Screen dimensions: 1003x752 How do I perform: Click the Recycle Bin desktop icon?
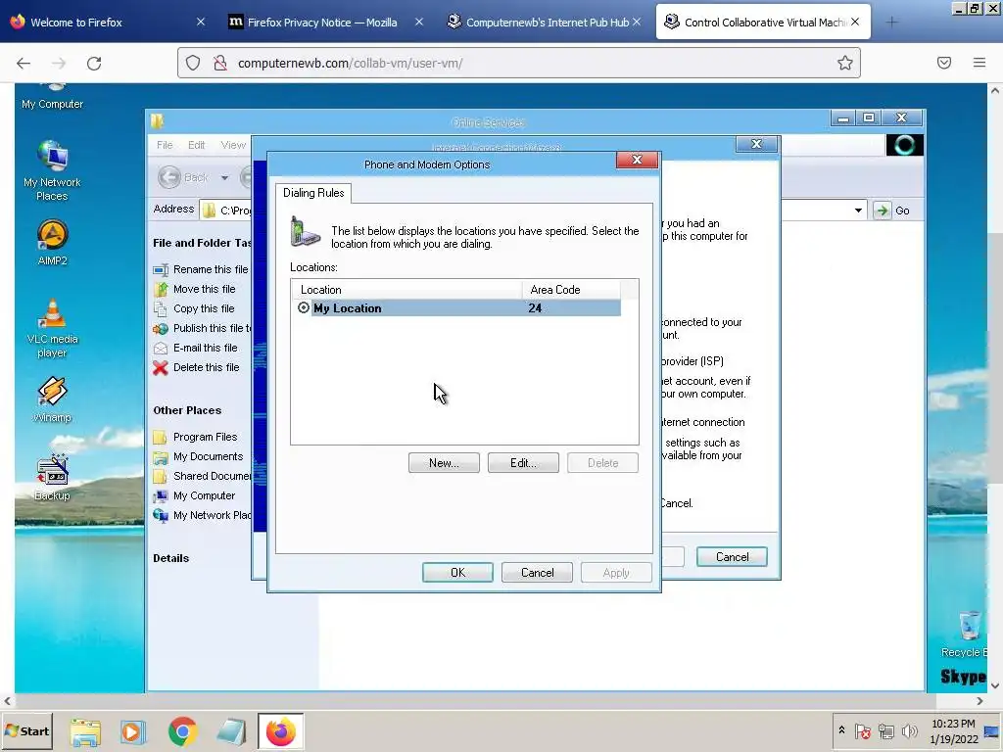966,634
